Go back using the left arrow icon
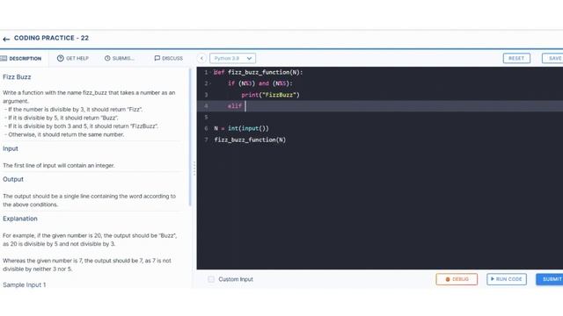The width and height of the screenshot is (563, 316). (6, 39)
